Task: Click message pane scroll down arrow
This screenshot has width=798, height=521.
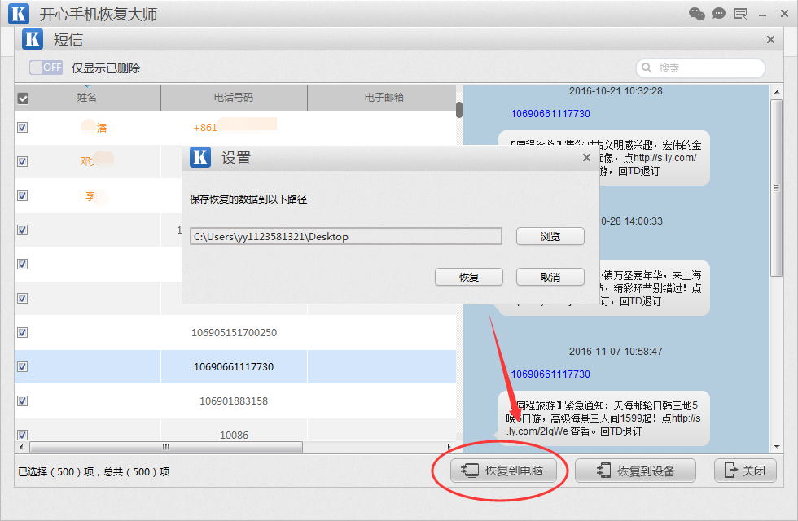Action: [x=777, y=447]
